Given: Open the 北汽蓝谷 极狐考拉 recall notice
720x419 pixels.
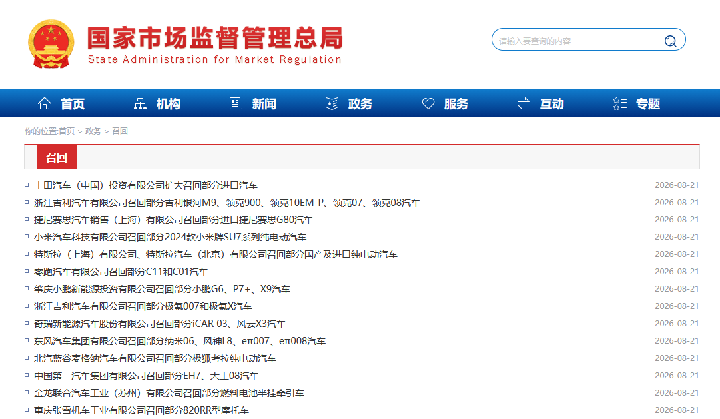Looking at the screenshot, I should (155, 358).
